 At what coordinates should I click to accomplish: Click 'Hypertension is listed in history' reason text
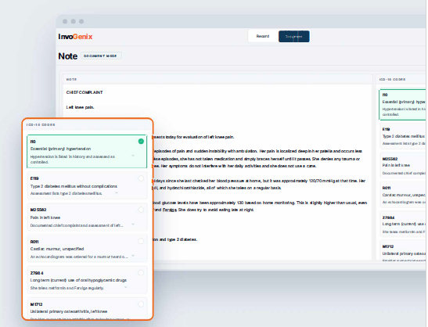72,159
